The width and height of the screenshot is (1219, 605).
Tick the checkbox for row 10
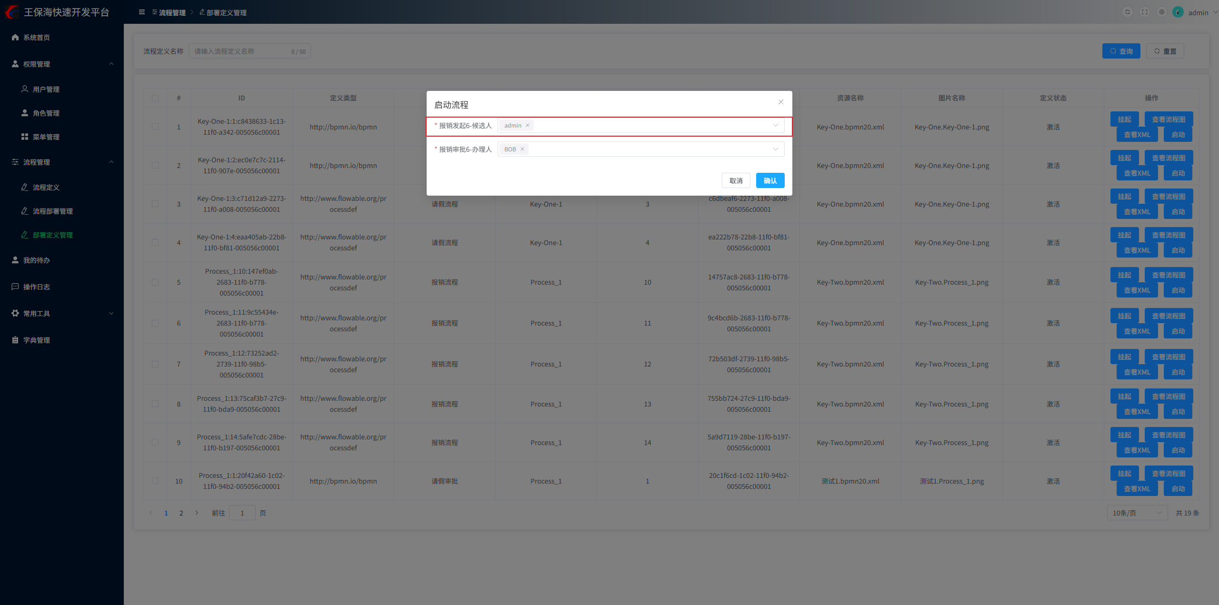[x=155, y=481]
